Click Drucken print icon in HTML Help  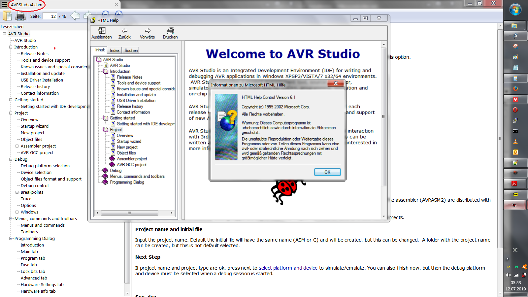[x=170, y=33]
